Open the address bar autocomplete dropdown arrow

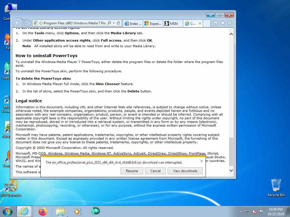(114, 23)
